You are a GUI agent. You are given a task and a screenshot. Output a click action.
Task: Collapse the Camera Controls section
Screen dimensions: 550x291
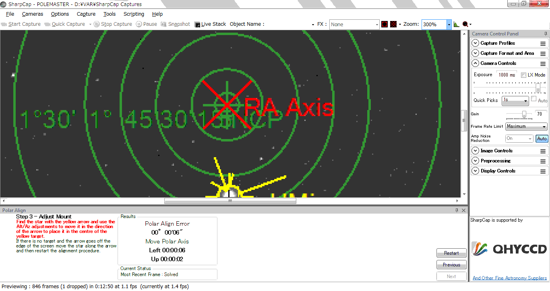(476, 63)
